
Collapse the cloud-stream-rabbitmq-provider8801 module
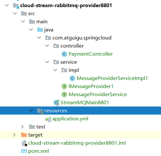pos(7,5)
